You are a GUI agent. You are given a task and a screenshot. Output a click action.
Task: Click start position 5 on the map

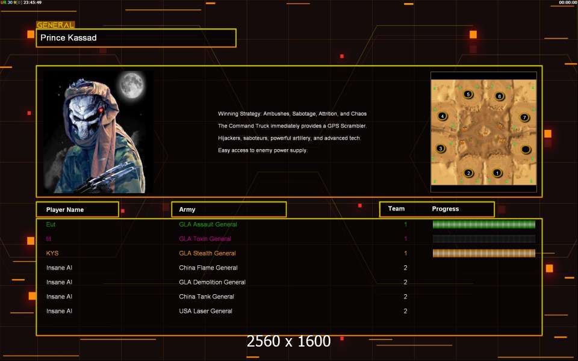point(468,94)
